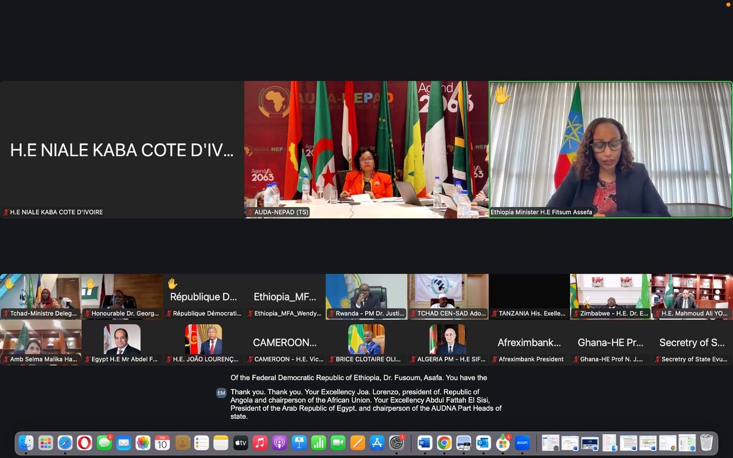Select H.E. Mahmoud Ali YO... video tile
This screenshot has height=458, width=733.
tap(692, 296)
